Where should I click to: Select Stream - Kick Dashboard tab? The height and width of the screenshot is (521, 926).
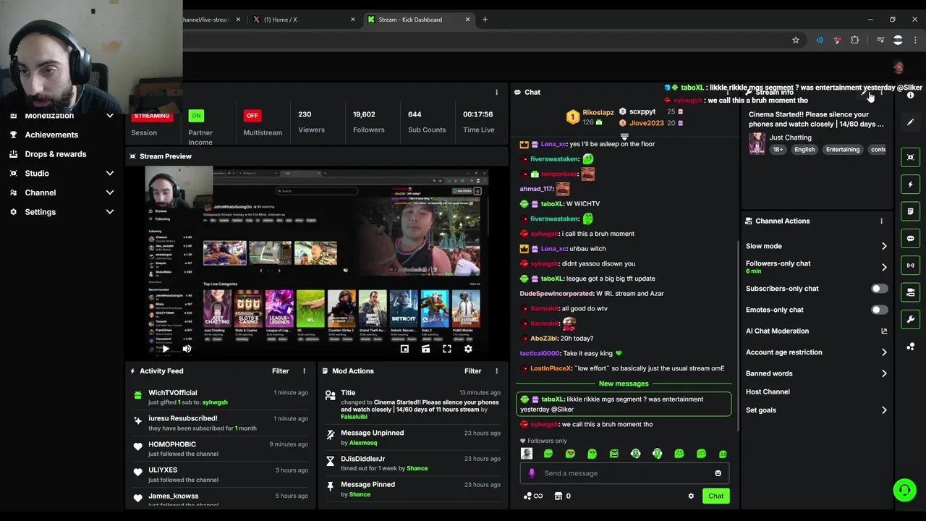pyautogui.click(x=418, y=20)
